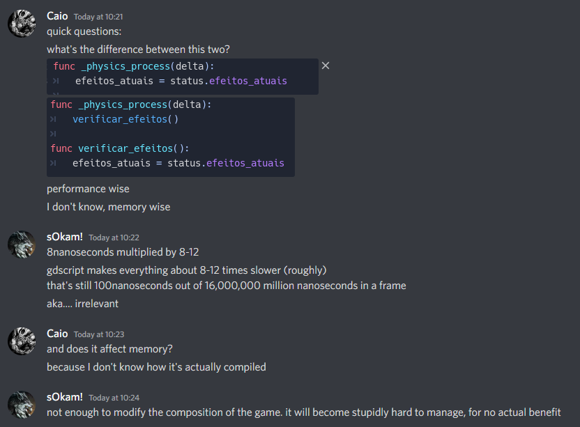Click the "quick questions:" message

[x=84, y=31]
